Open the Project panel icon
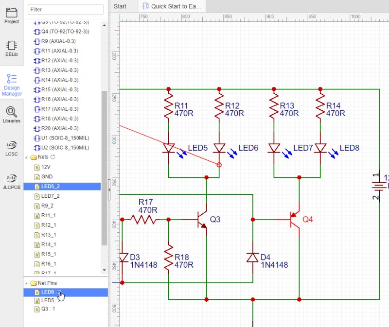389x327 pixels. (x=11, y=15)
